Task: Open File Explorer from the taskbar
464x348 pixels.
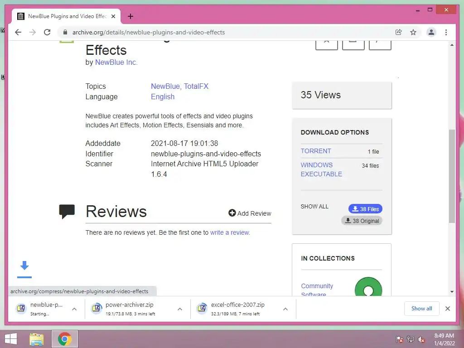Action: 37,339
